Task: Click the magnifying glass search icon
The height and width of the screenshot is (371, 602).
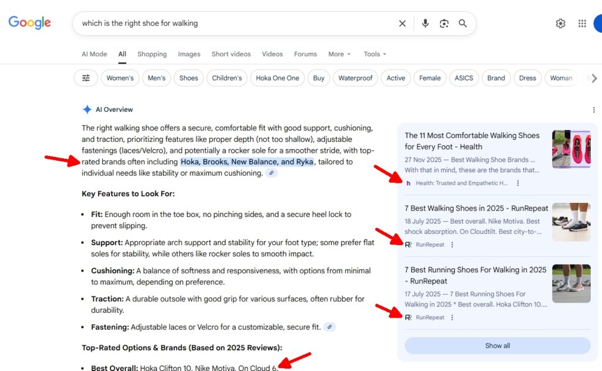Action: click(x=463, y=24)
